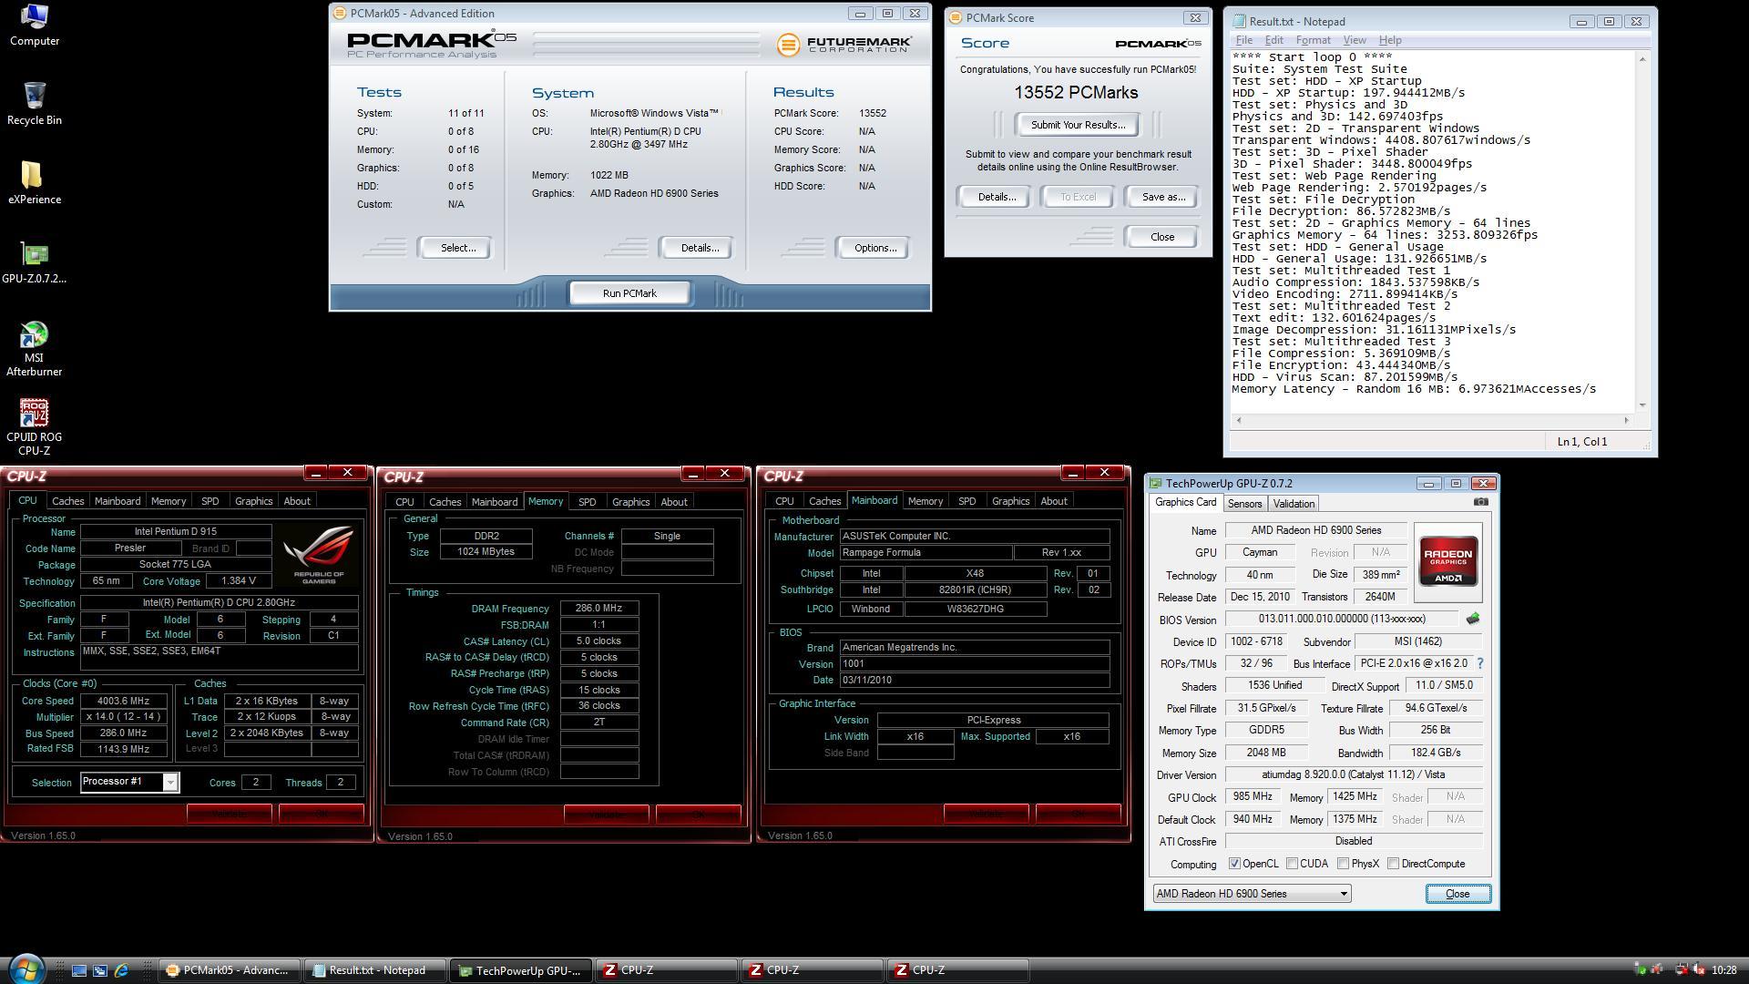This screenshot has width=1749, height=984.
Task: Open SPD tab in Memory CPU-Z window
Action: pos(587,502)
